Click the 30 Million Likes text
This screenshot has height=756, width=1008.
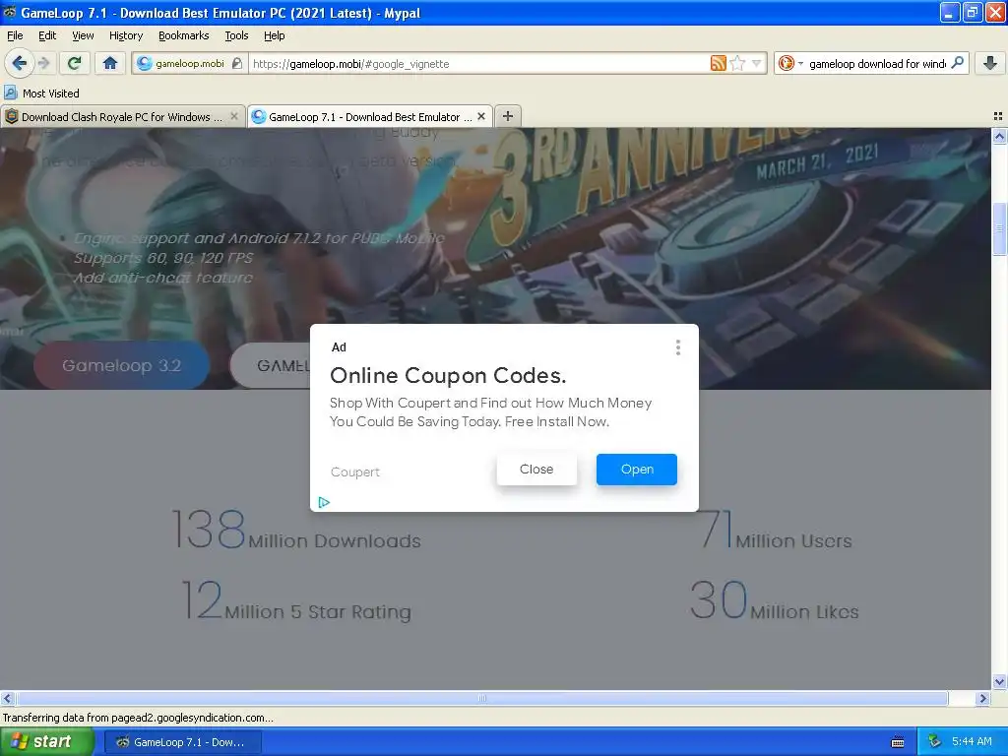pyautogui.click(x=774, y=601)
